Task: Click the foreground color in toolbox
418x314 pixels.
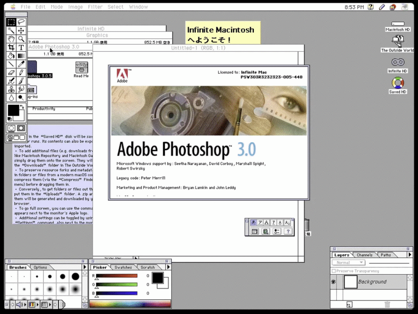Action: [x=13, y=110]
